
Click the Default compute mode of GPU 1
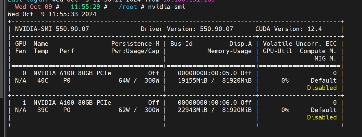click(x=324, y=110)
